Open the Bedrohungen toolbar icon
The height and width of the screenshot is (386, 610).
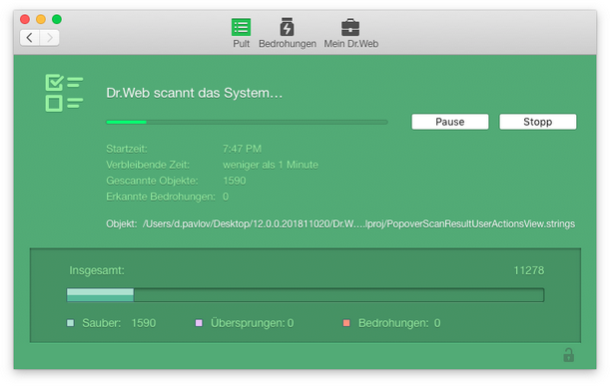click(288, 27)
